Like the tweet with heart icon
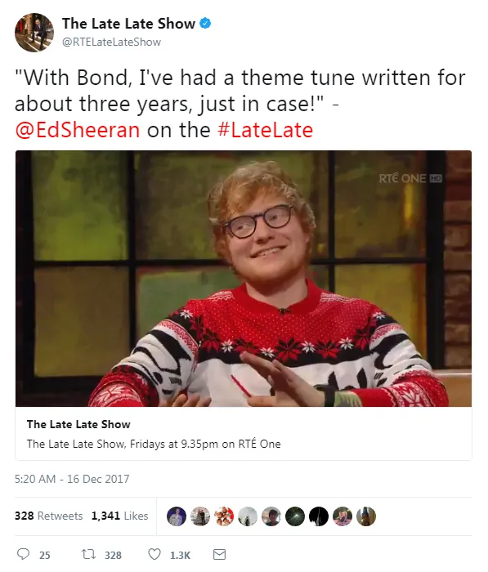Image resolution: width=488 pixels, height=572 pixels. [x=154, y=555]
